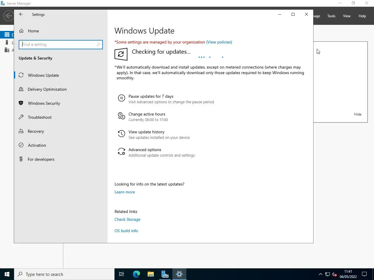The image size is (374, 280).
Task: Go to Troubleshoot page
Action: coord(40,117)
